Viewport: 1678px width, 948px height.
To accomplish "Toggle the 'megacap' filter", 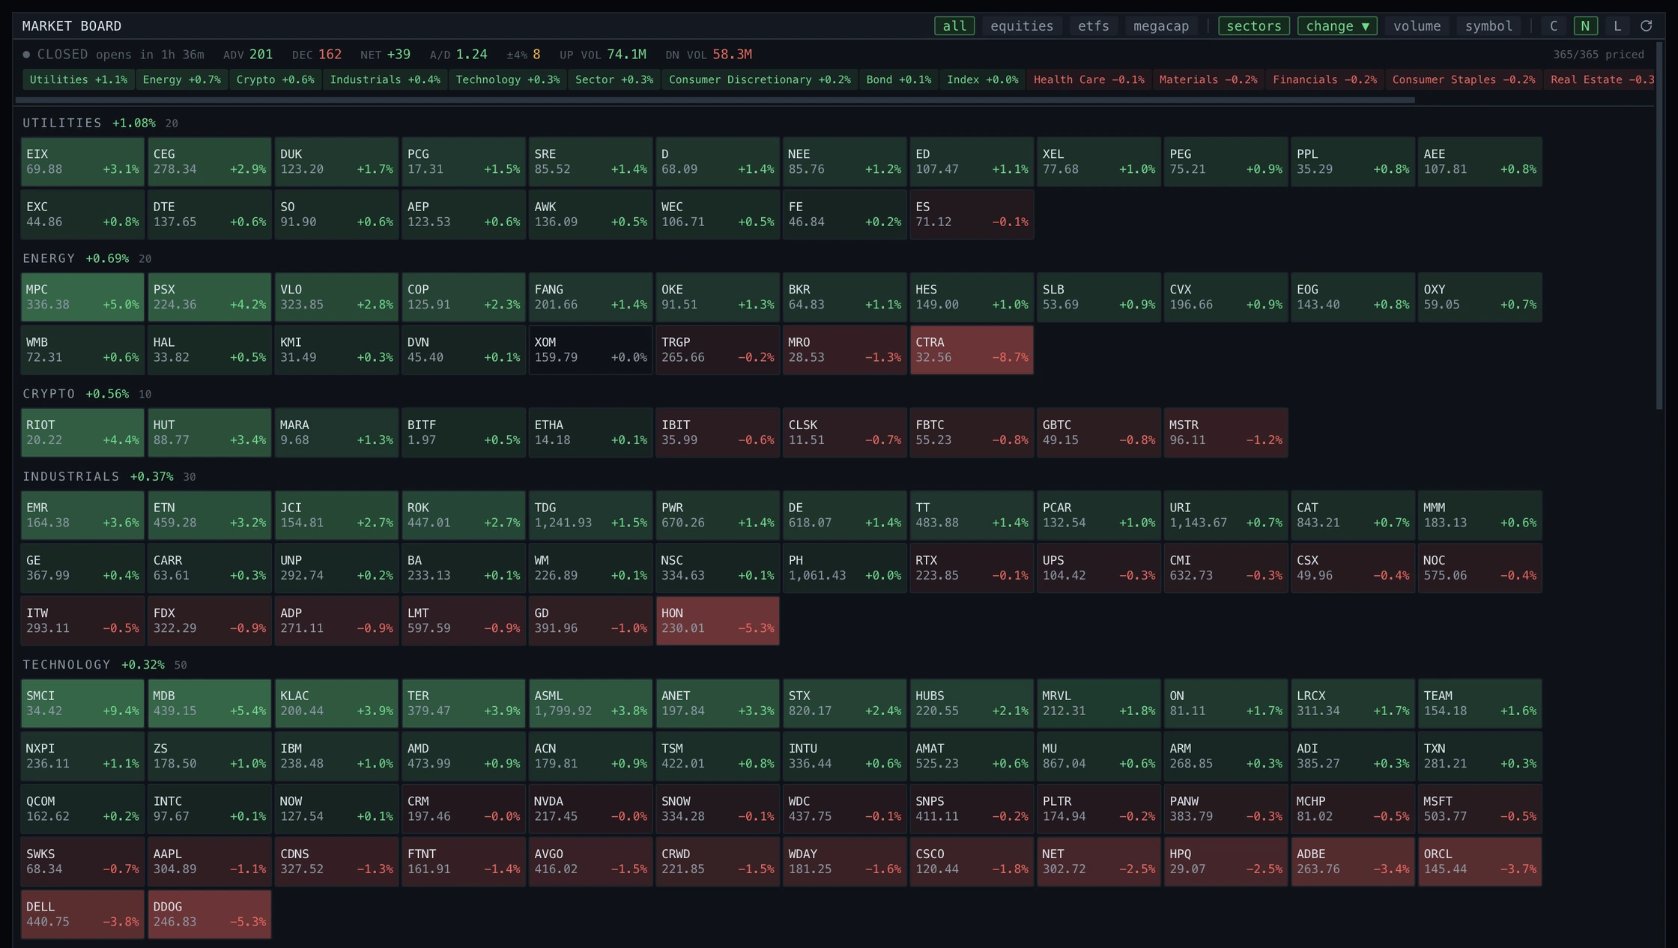I will click(1161, 26).
